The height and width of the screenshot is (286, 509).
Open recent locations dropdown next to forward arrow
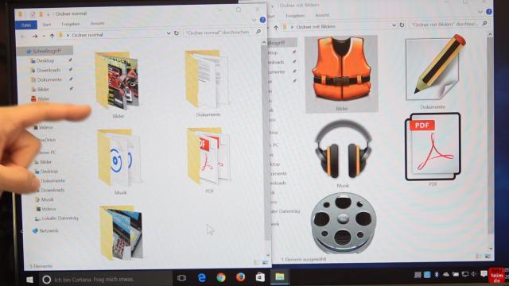click(x=44, y=37)
